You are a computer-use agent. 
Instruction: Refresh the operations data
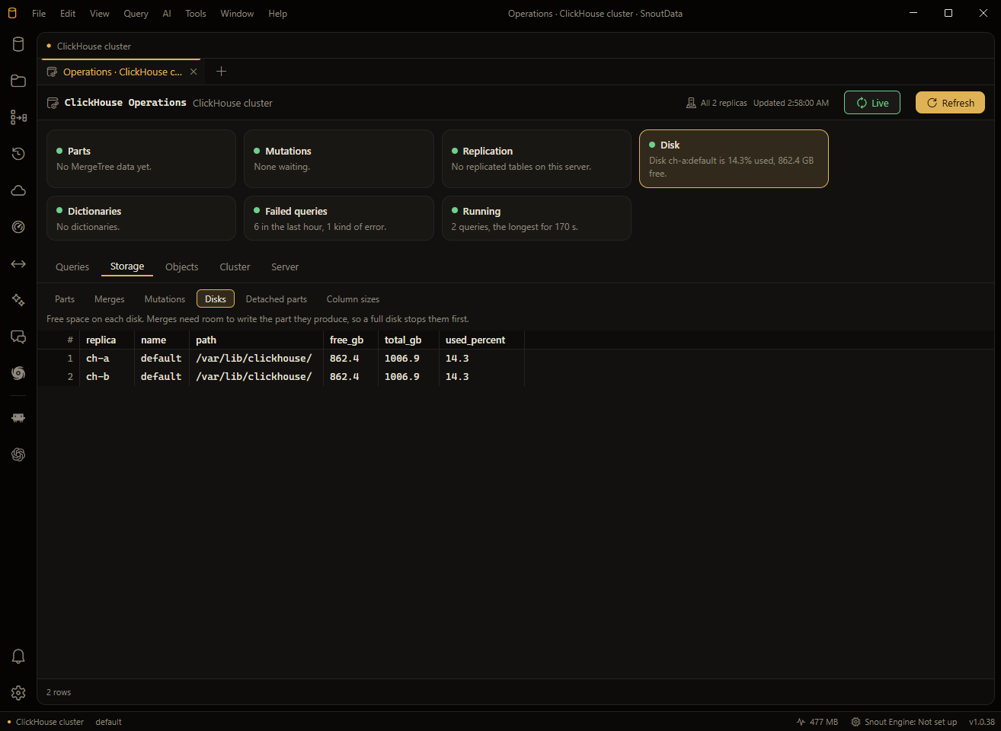pos(950,103)
